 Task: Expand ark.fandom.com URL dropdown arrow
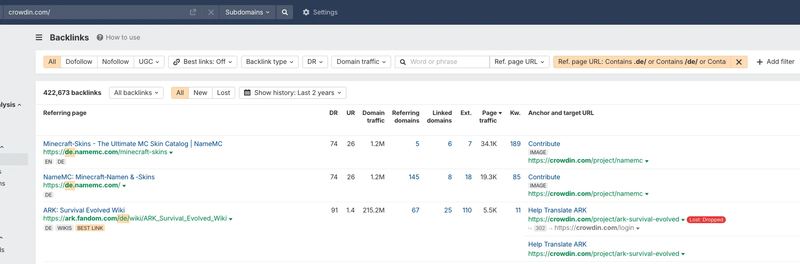(230, 219)
